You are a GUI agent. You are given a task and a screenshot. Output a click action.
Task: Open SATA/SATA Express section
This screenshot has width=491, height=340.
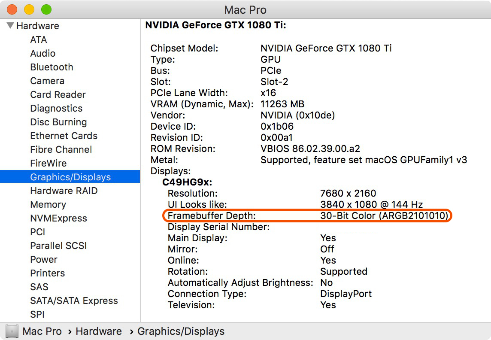pyautogui.click(x=74, y=301)
